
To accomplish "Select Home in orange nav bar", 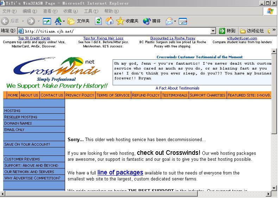I will tap(13, 95).
